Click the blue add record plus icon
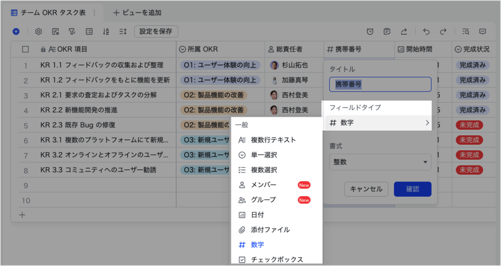Image resolution: width=501 pixels, height=266 pixels. pyautogui.click(x=16, y=31)
